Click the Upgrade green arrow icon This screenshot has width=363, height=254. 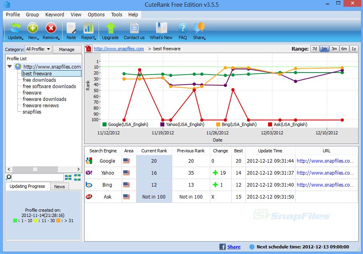pyautogui.click(x=110, y=28)
